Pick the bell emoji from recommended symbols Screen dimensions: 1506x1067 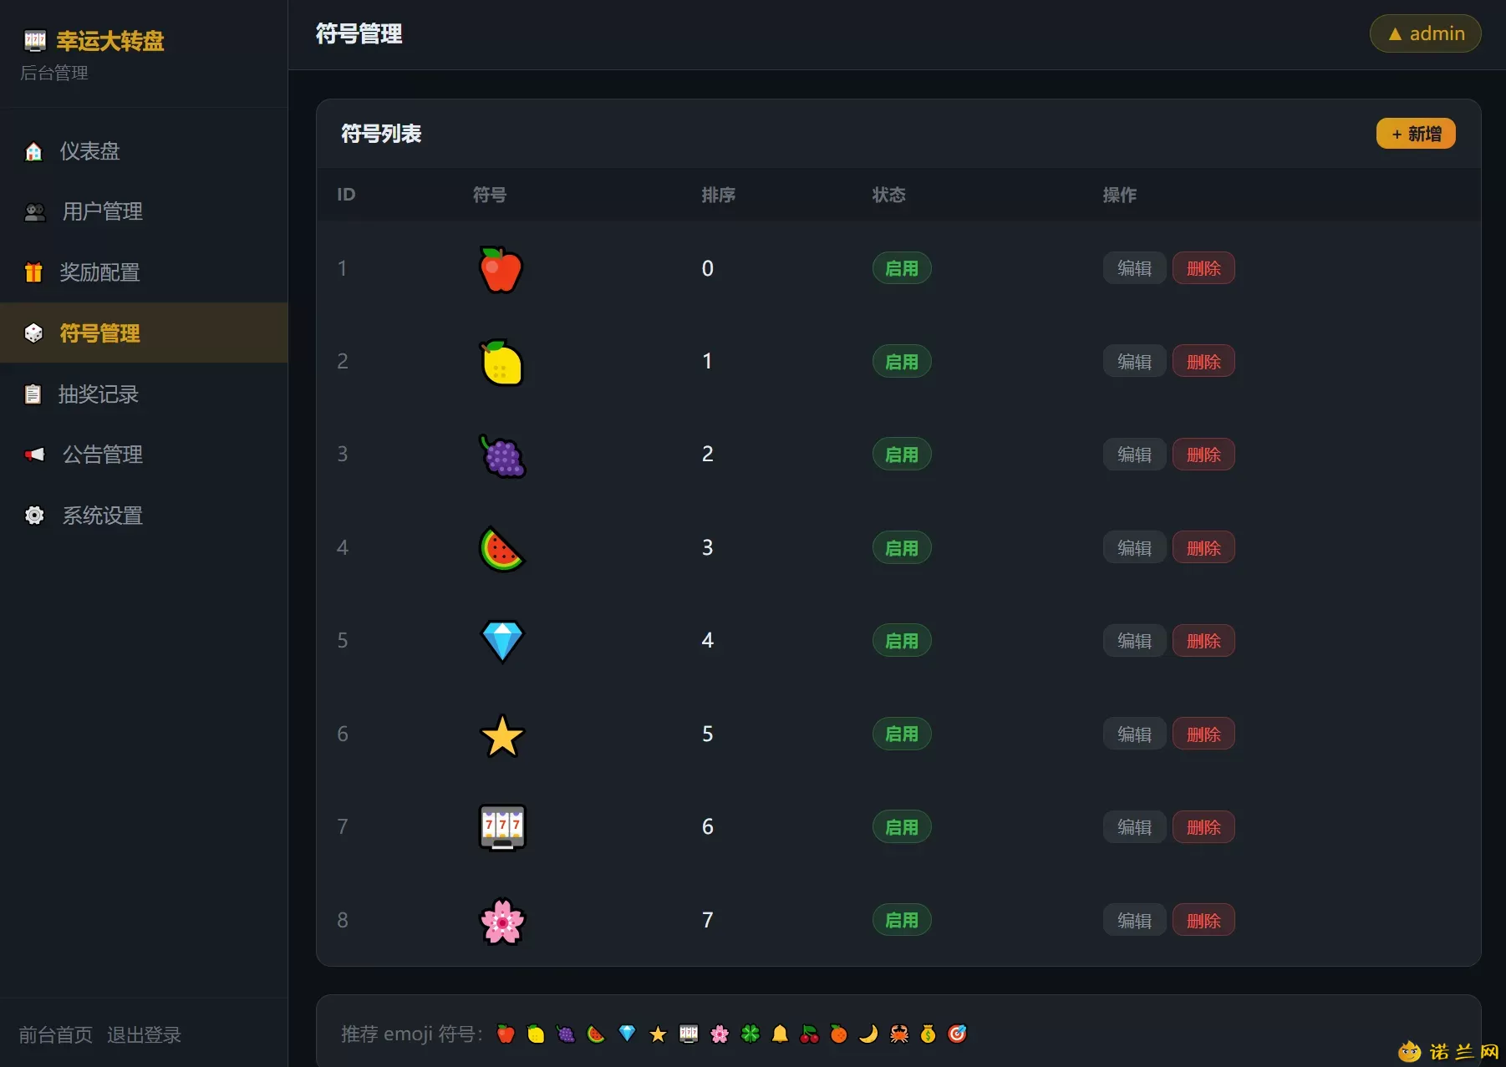[780, 1034]
